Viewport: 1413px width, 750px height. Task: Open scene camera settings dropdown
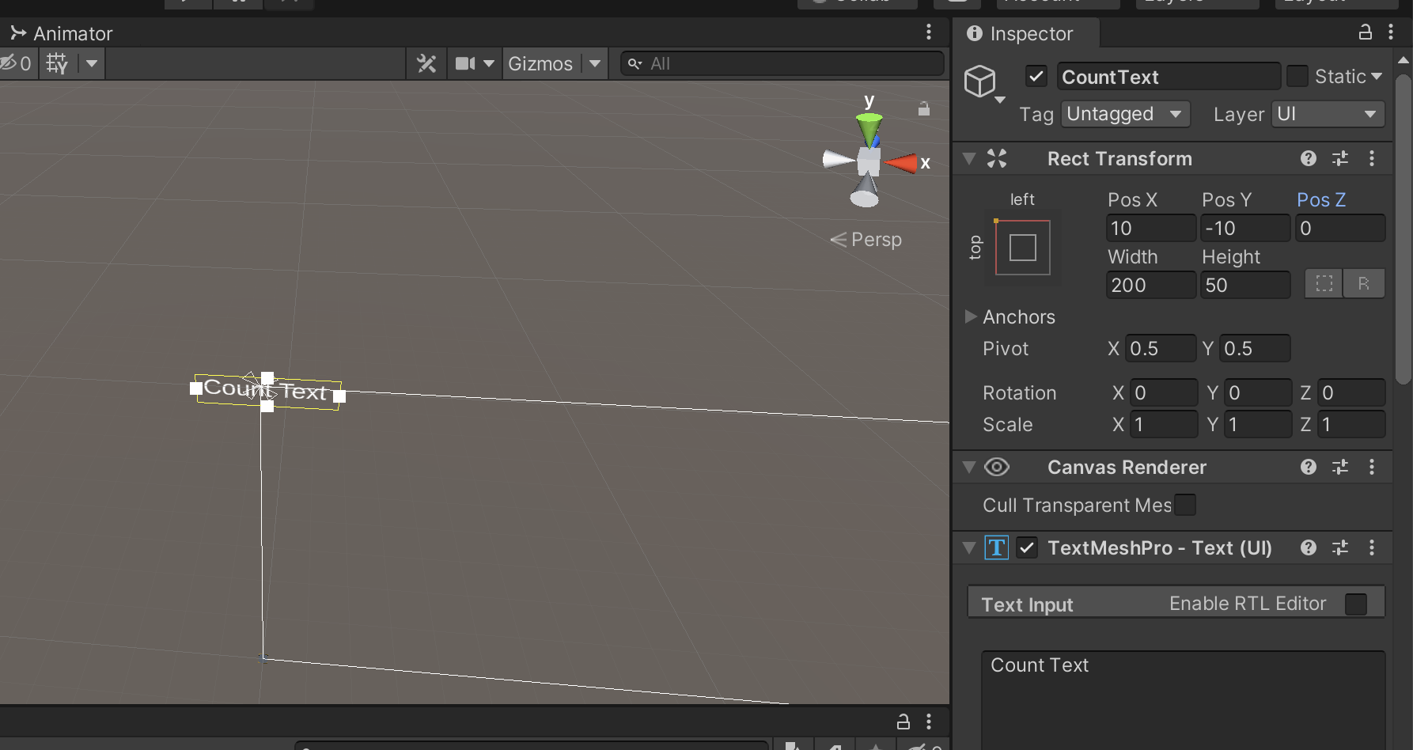pyautogui.click(x=489, y=63)
